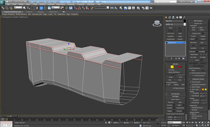Toggle the Angle Snap icon

80,8
